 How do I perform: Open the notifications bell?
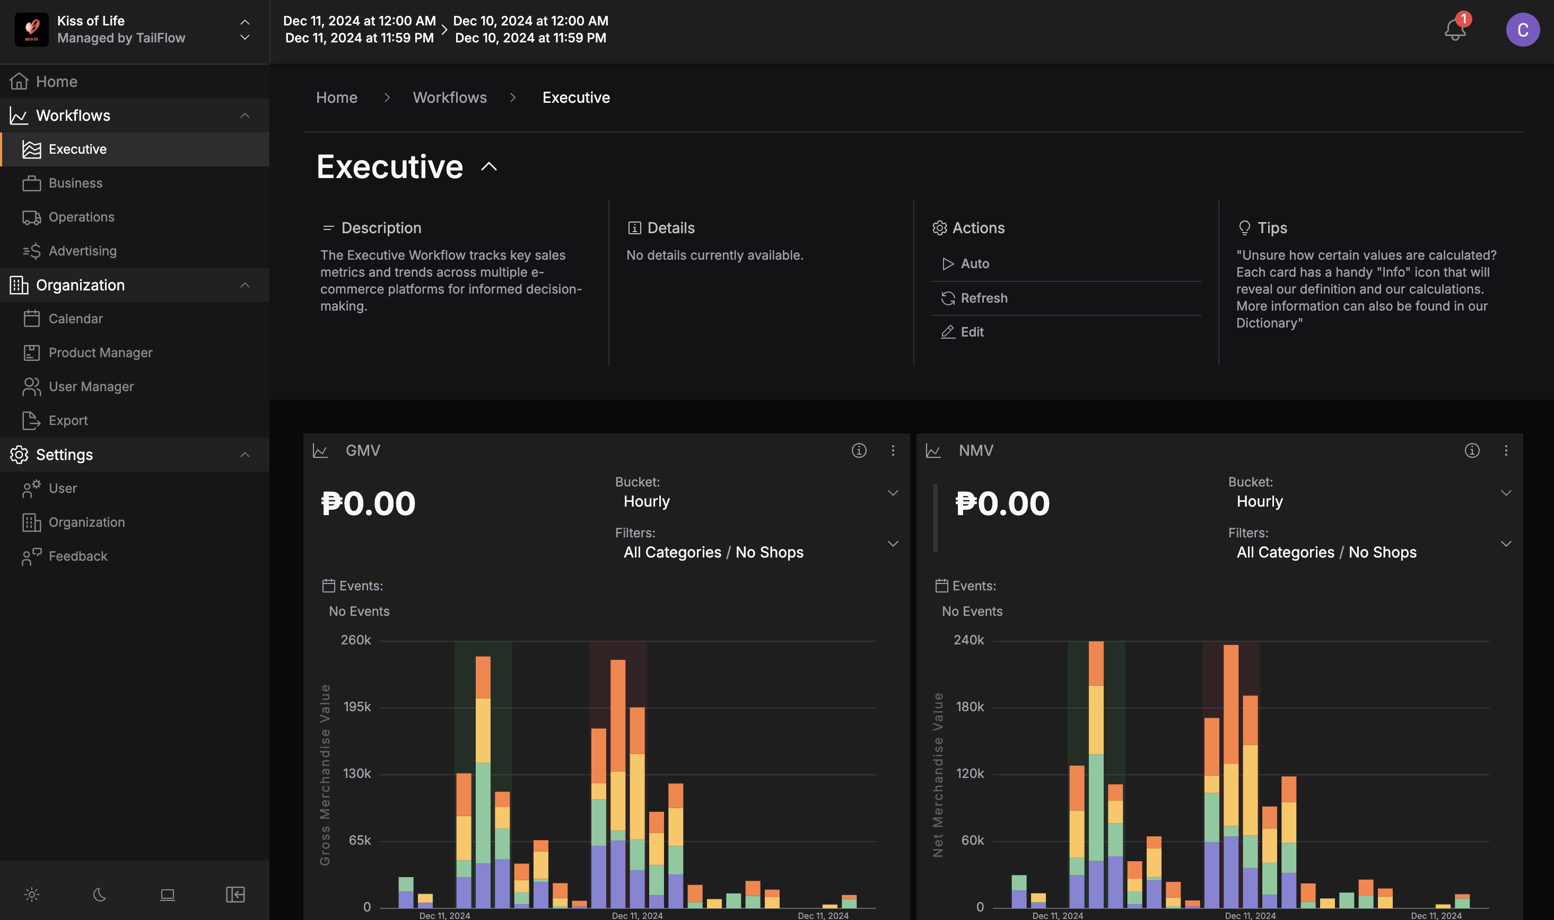pyautogui.click(x=1455, y=29)
